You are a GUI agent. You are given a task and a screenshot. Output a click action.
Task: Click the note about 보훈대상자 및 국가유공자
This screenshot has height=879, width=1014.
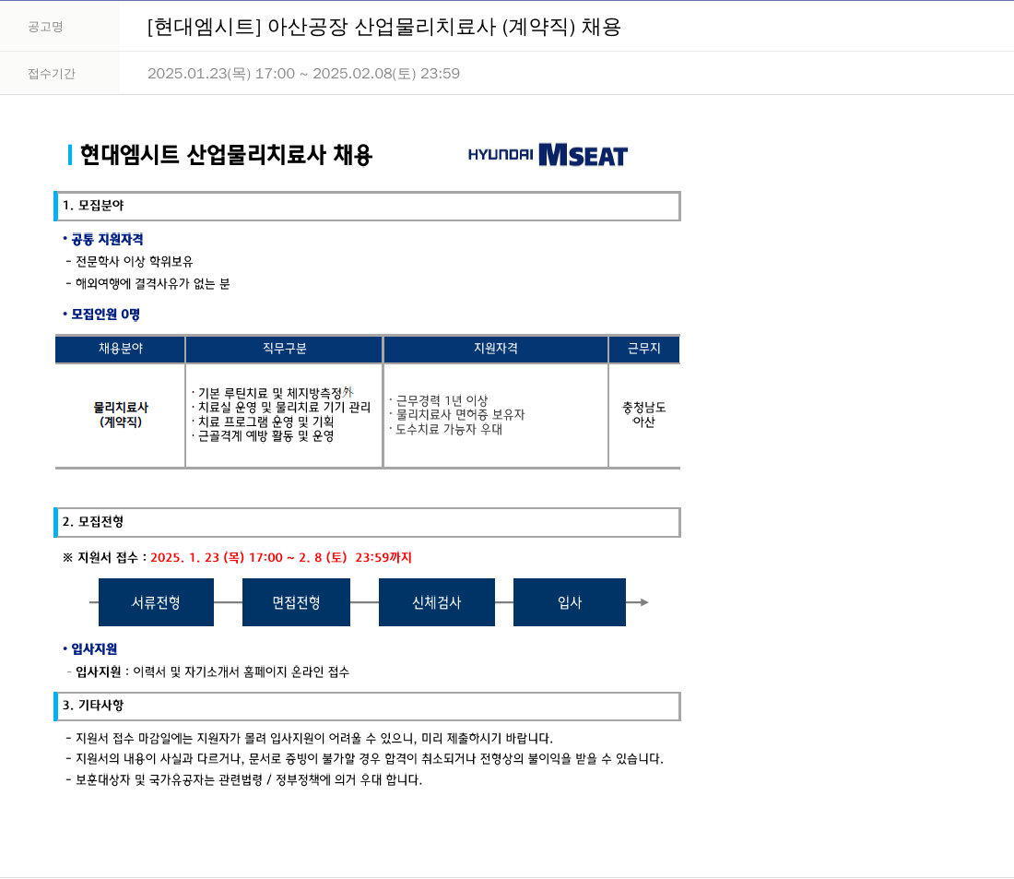pyautogui.click(x=243, y=780)
